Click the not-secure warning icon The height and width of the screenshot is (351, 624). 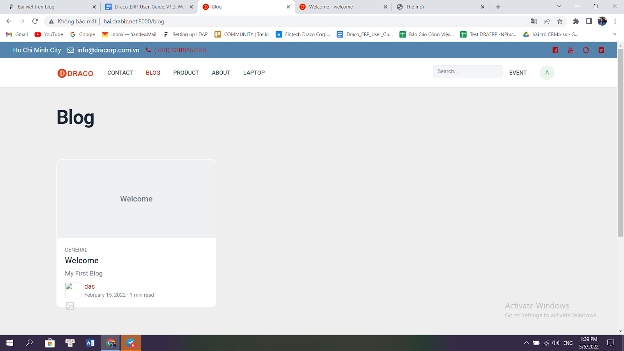[x=51, y=21]
